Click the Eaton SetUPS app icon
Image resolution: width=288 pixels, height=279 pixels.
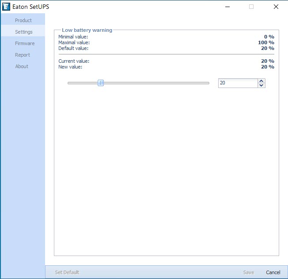6,7
